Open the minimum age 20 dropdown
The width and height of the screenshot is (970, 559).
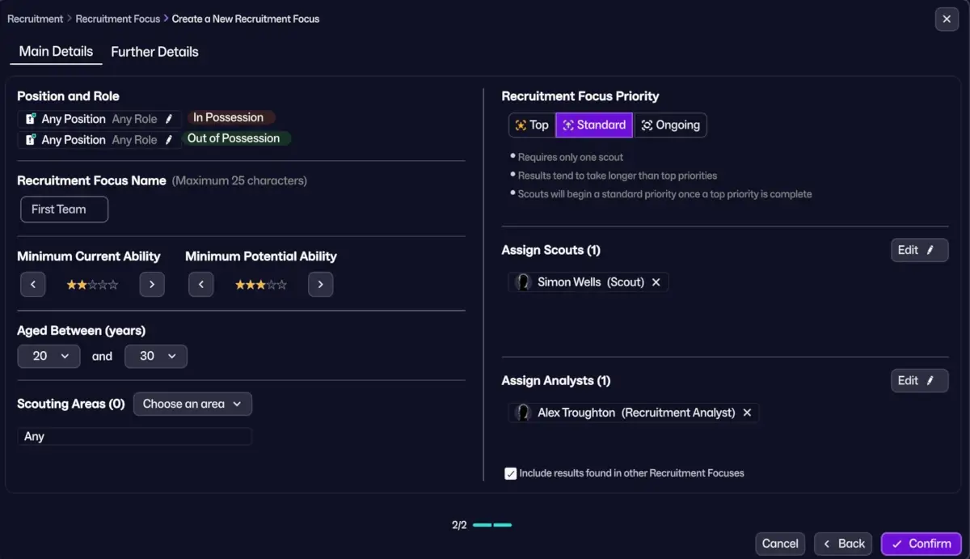[48, 356]
